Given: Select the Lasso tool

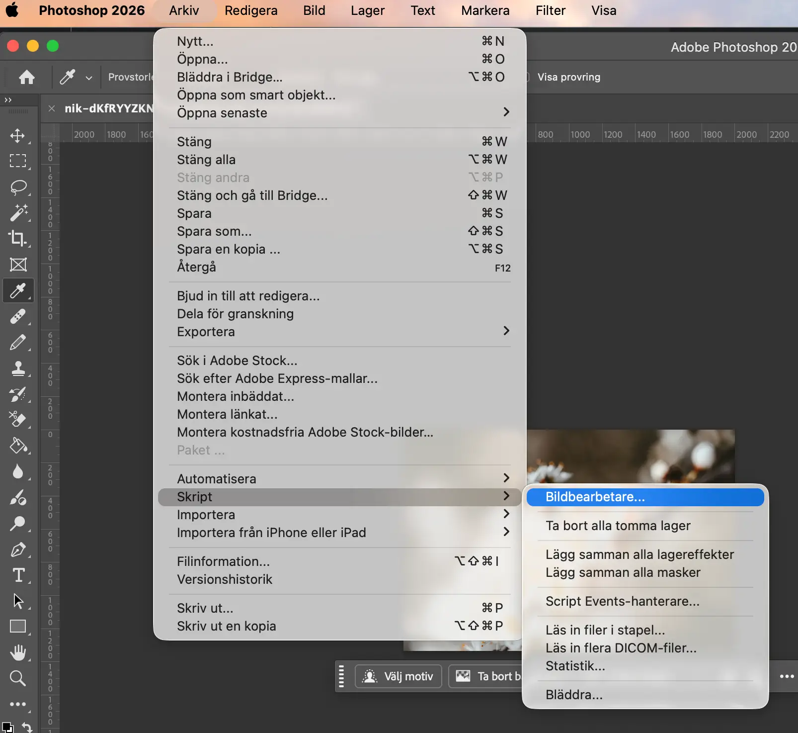Looking at the screenshot, I should point(18,187).
